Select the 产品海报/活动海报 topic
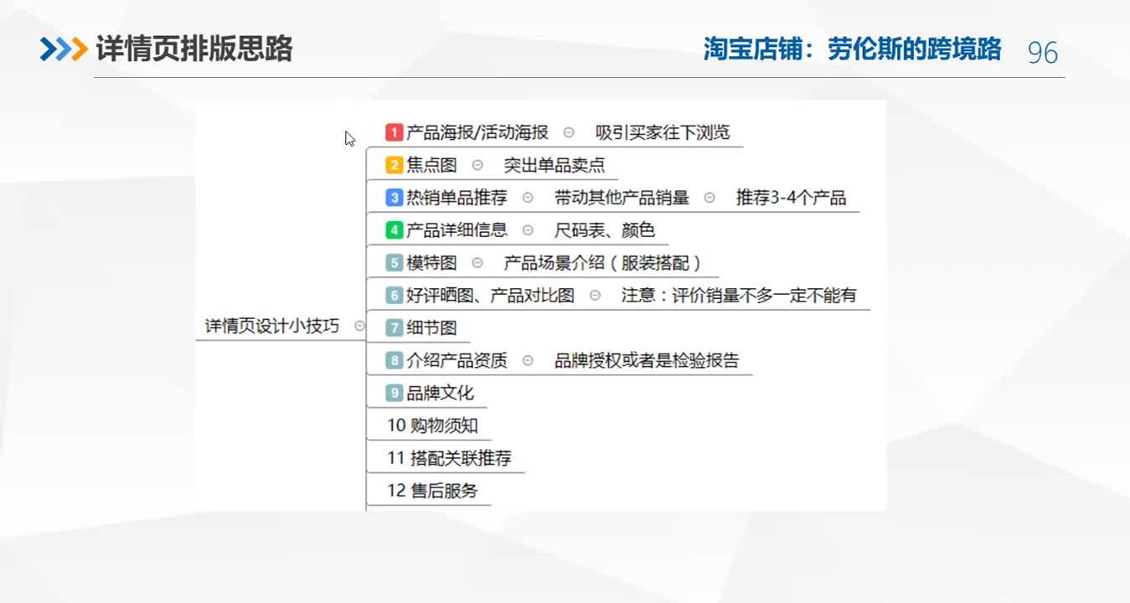Screen dimensions: 1130x603 tap(477, 132)
